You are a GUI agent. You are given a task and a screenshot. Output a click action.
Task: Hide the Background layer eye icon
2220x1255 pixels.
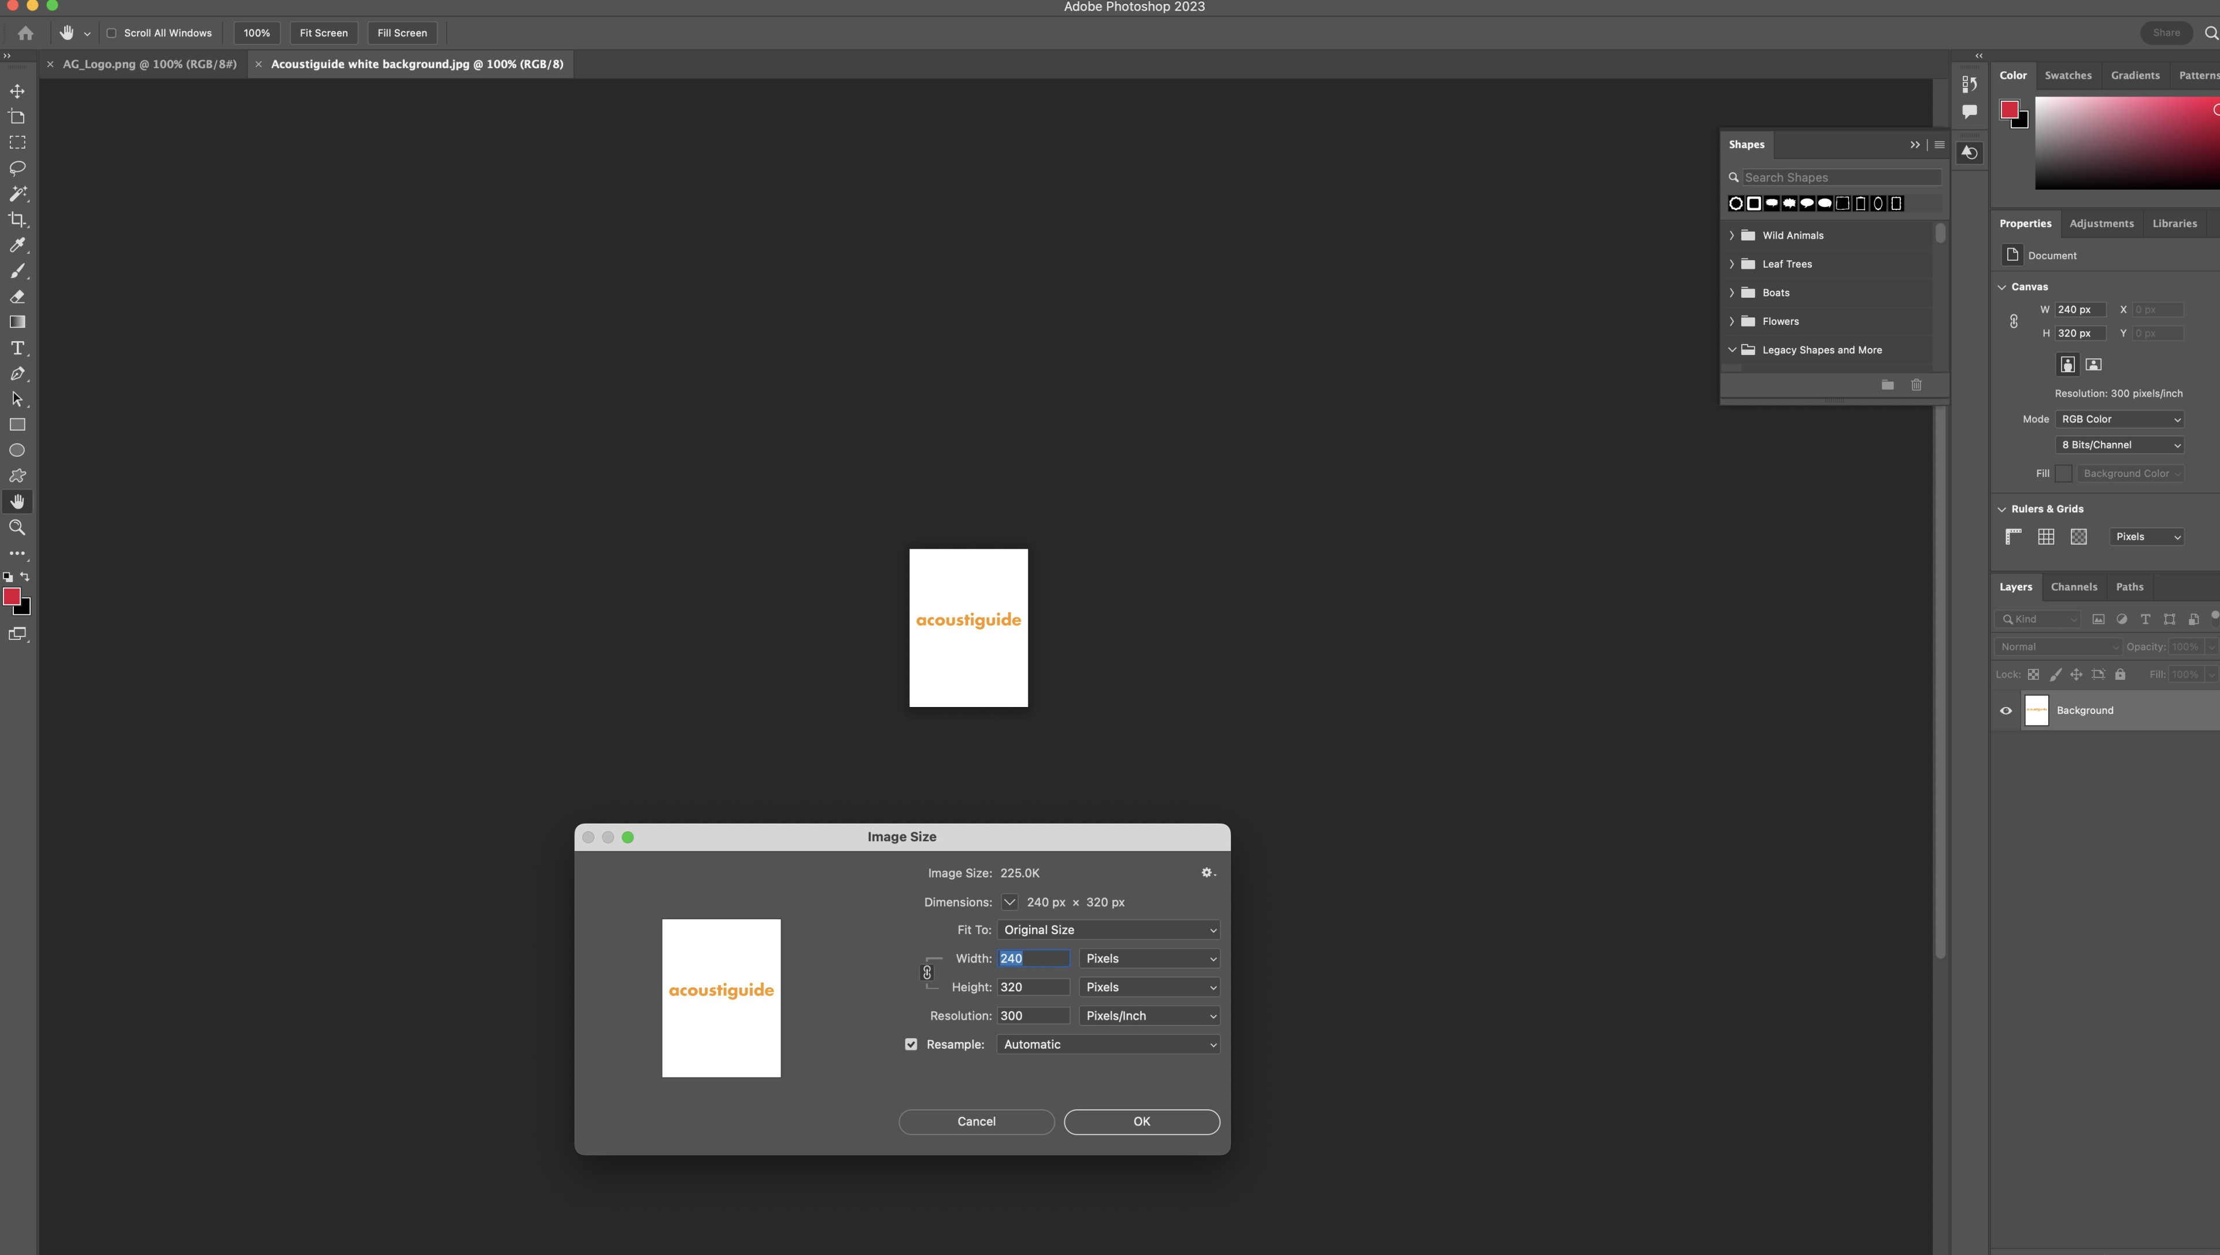tap(2006, 710)
